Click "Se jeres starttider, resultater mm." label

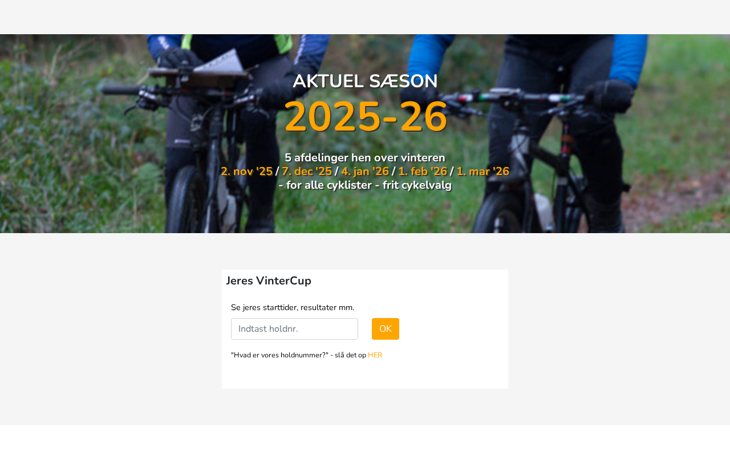click(293, 308)
